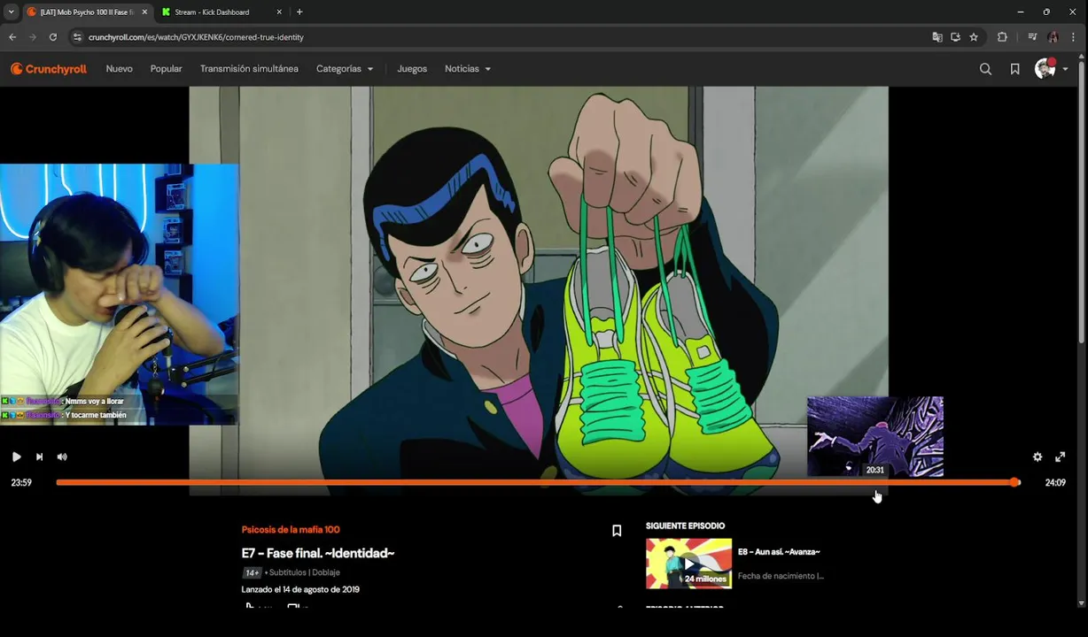Click the 24:09 total duration label
The width and height of the screenshot is (1088, 637).
click(1055, 482)
